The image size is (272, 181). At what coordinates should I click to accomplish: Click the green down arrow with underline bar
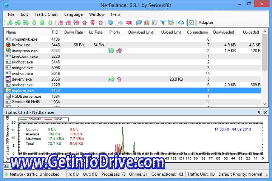(42, 23)
